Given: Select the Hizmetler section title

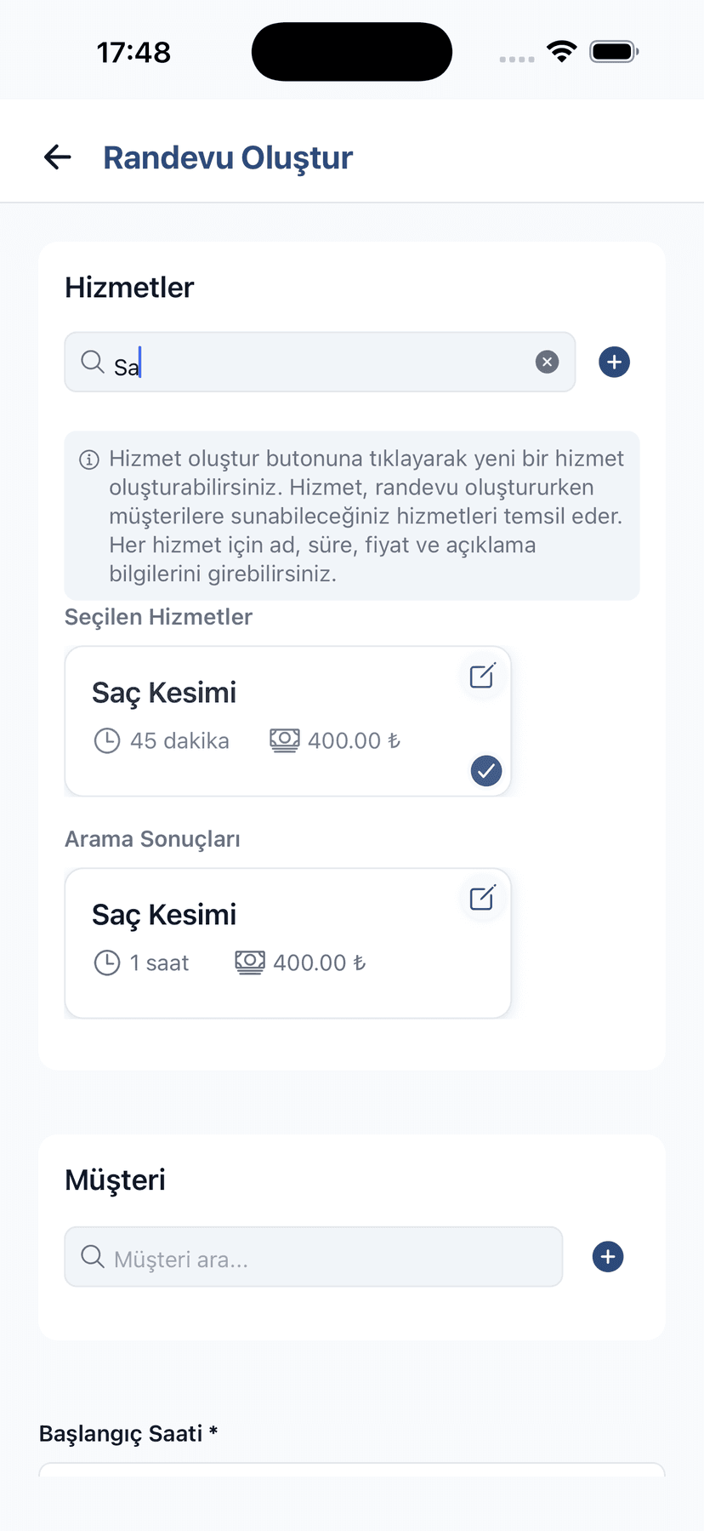Looking at the screenshot, I should pyautogui.click(x=128, y=287).
